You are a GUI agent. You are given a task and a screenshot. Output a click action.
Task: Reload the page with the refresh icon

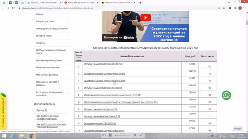click(x=13, y=8)
